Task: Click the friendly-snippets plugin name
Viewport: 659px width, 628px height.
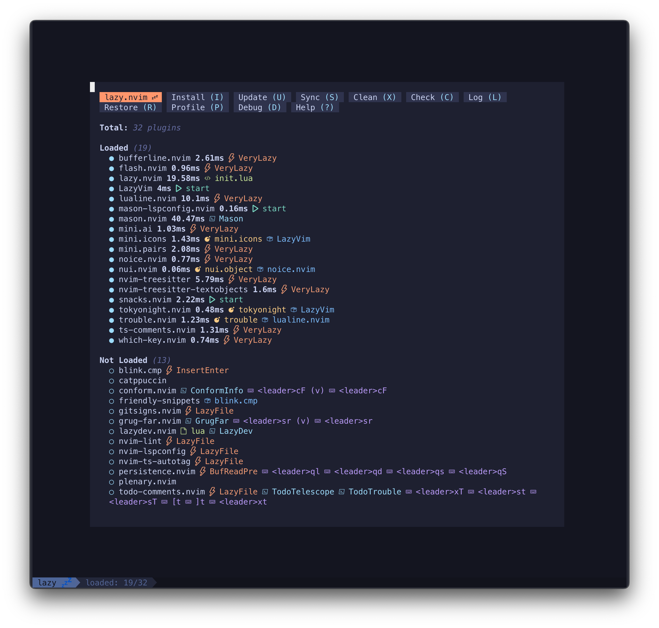Action: (x=159, y=401)
